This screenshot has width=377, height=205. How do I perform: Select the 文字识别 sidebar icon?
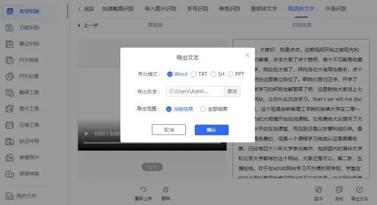(10, 11)
